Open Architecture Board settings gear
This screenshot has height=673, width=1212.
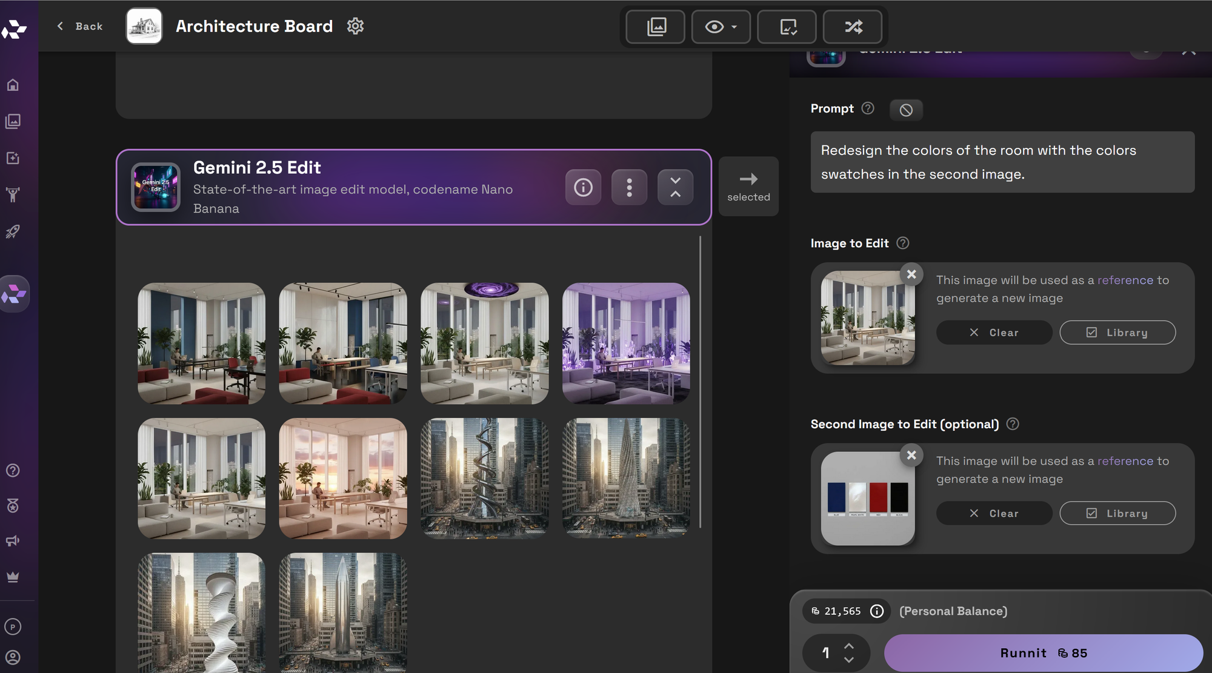point(355,26)
